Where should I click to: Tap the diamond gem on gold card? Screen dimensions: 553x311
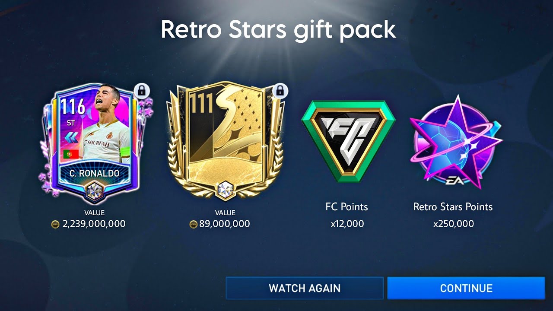tap(225, 189)
